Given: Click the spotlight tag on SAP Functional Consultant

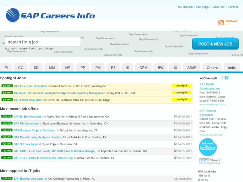Looking at the screenshot, I should click(x=181, y=86).
